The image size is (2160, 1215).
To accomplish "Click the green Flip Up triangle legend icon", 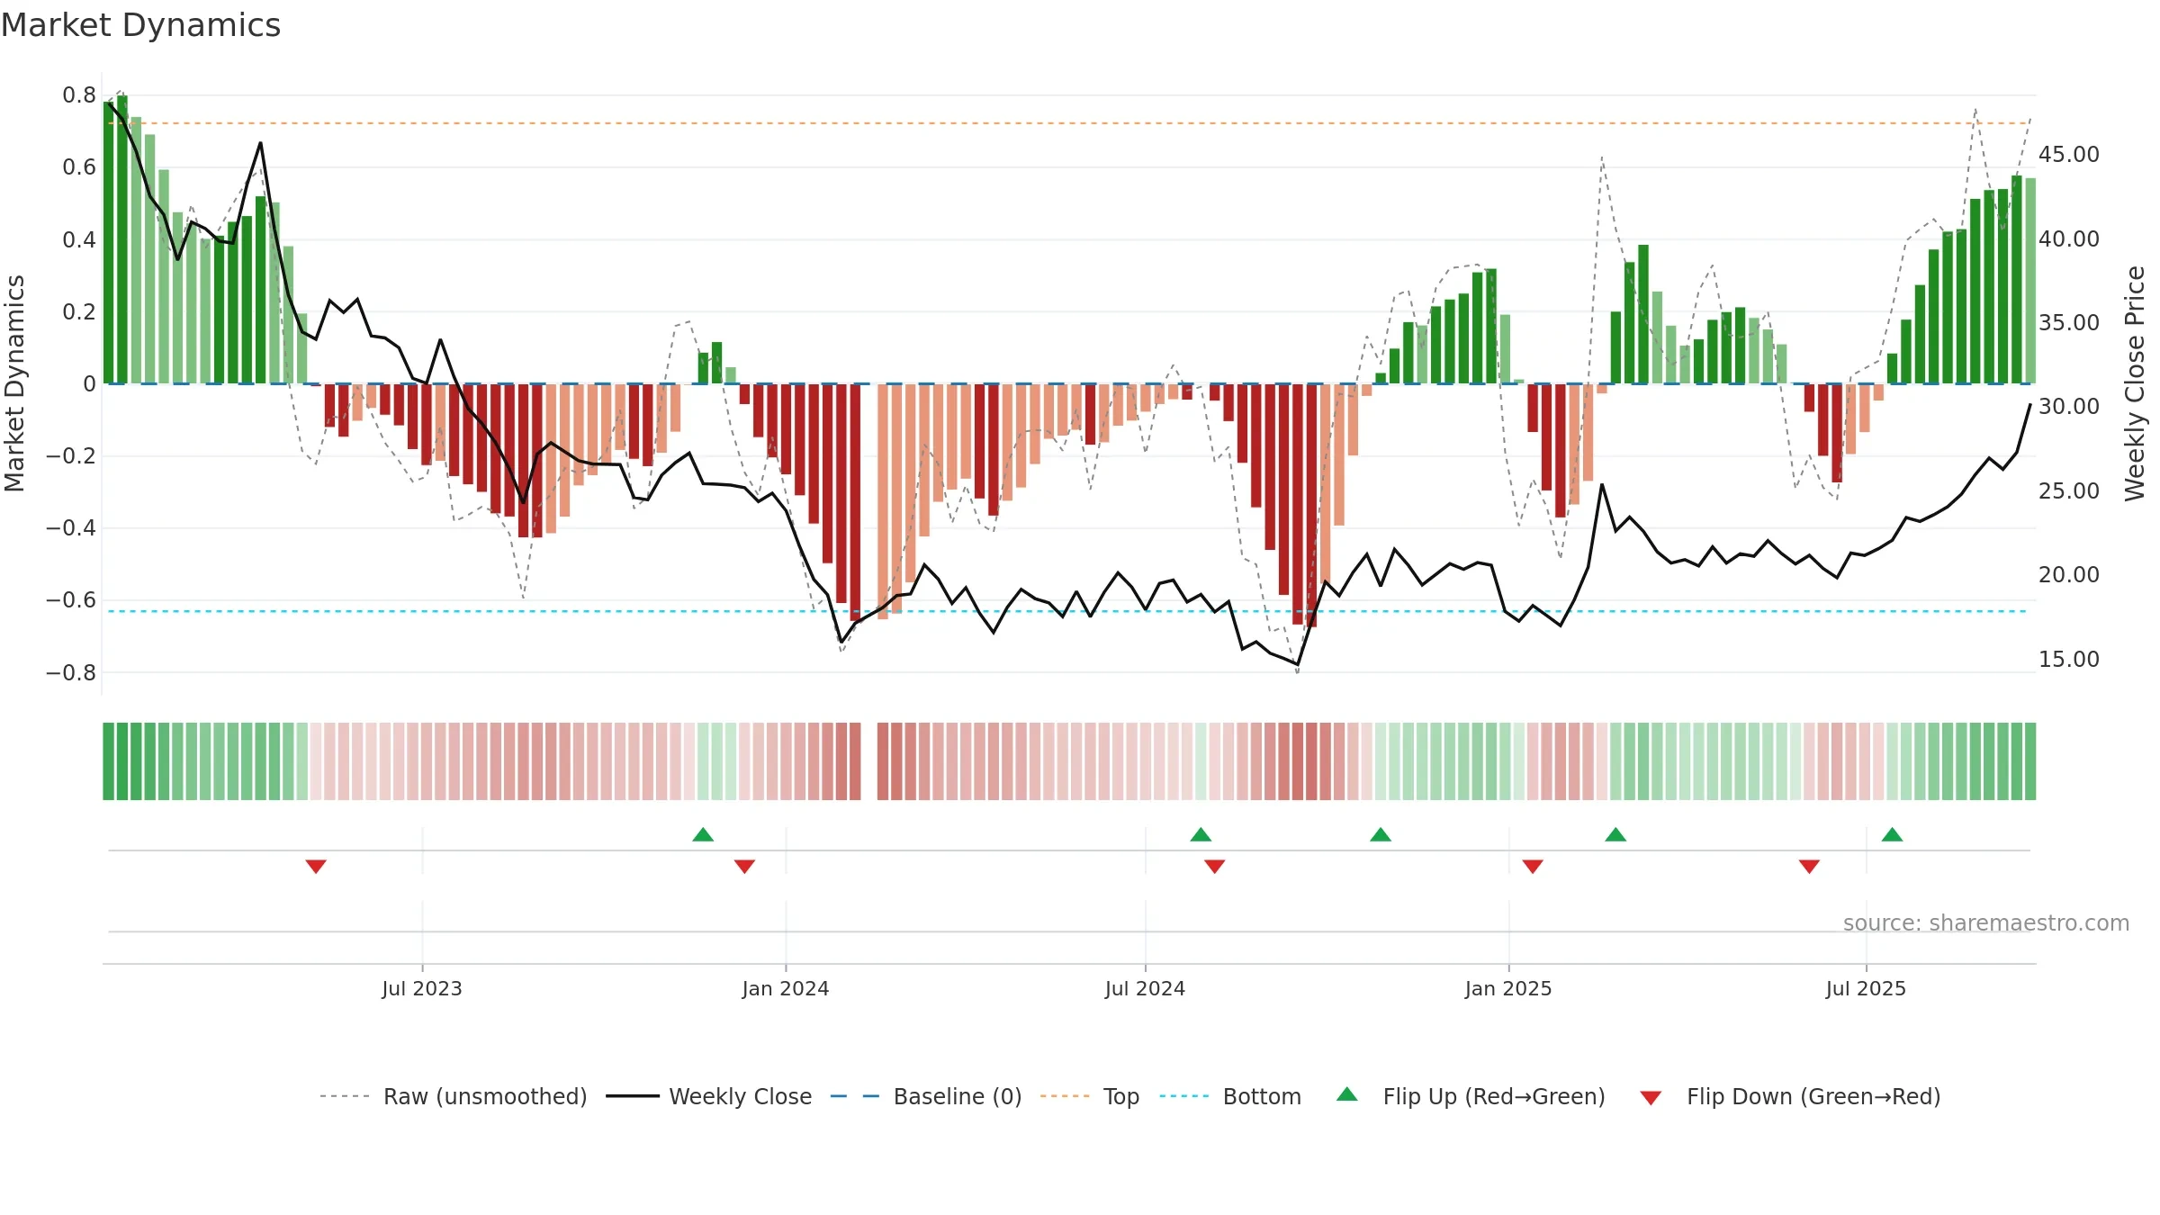I will pos(1347,1094).
